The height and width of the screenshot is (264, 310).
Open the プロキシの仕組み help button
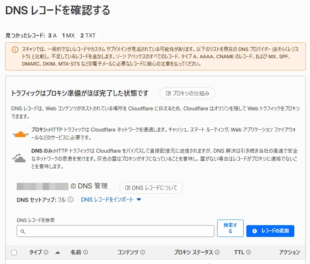click(x=188, y=93)
